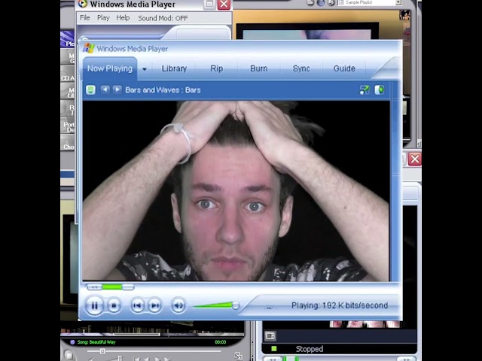Click the 00:03 elapsed time display
This screenshot has height=361, width=482.
coord(221,342)
